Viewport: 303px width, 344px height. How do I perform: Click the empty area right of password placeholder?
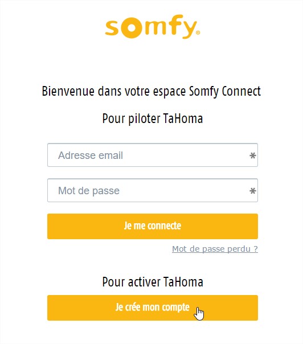click(185, 190)
